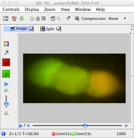Screen dimensions: 134x138
Task: Click the eyedropper color picker icon
Action: coord(6,52)
